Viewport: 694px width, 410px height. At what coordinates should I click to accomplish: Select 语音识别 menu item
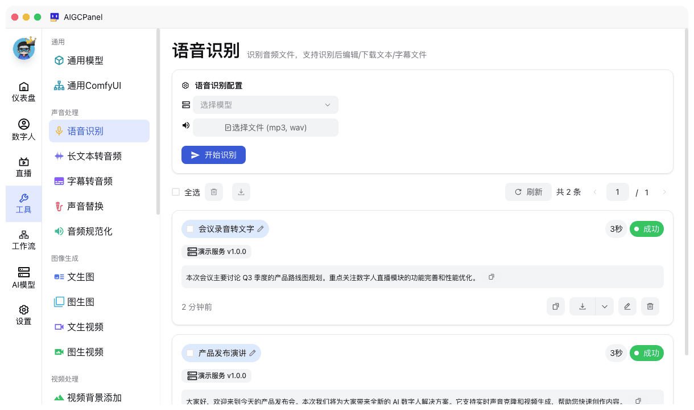(99, 131)
